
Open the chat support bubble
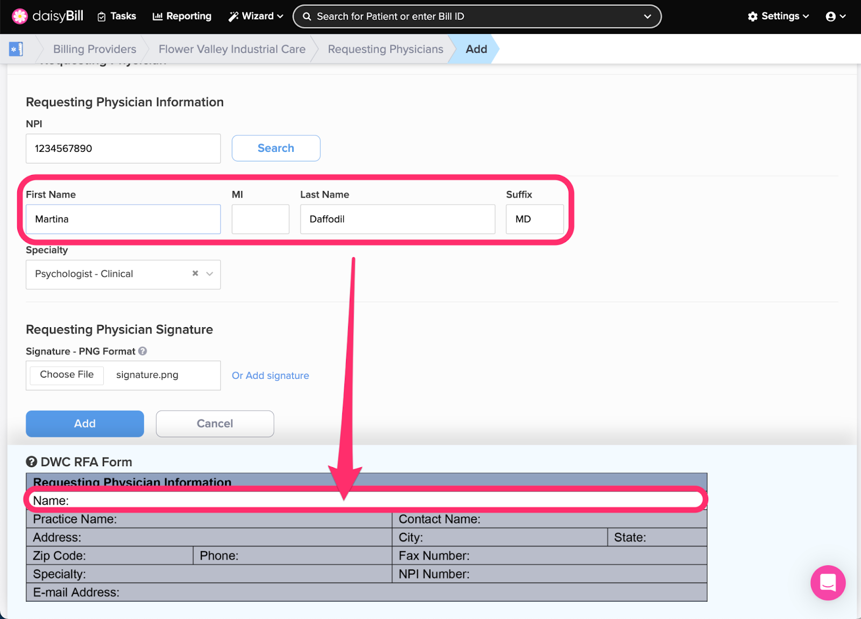[x=828, y=582]
